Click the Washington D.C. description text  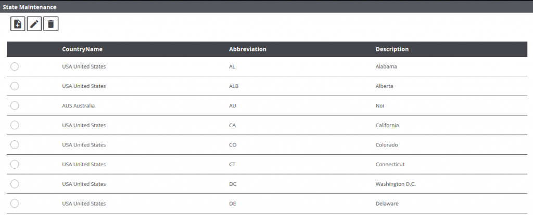click(396, 184)
